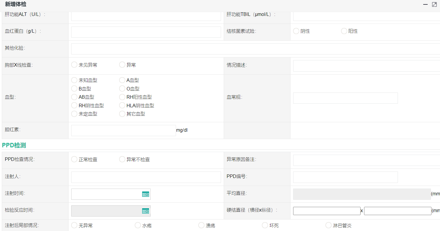This screenshot has width=440, height=231.
Task: Choose 异常不检查 for PPD status
Action: click(x=122, y=159)
